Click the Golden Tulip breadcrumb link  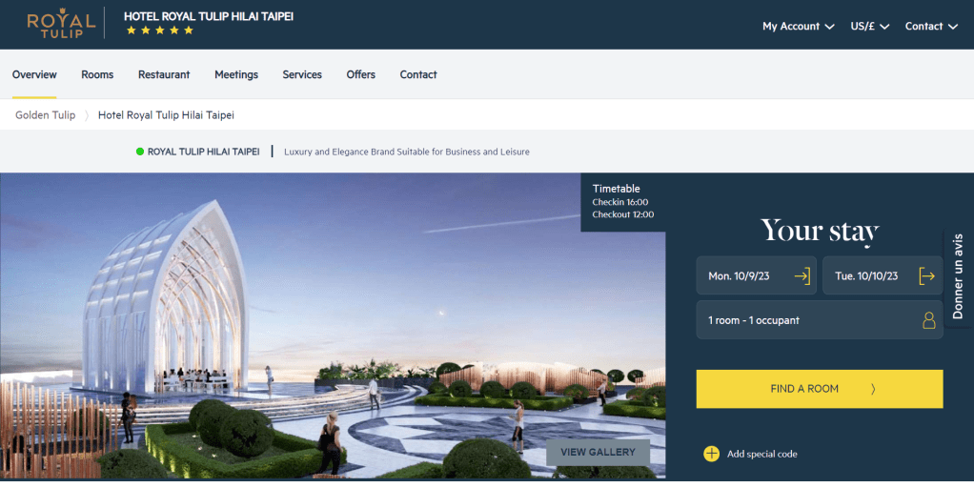(46, 115)
